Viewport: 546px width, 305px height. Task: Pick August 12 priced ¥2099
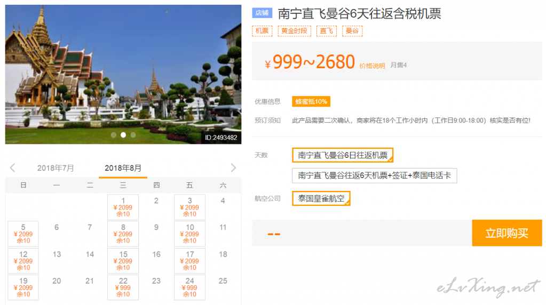point(23,261)
